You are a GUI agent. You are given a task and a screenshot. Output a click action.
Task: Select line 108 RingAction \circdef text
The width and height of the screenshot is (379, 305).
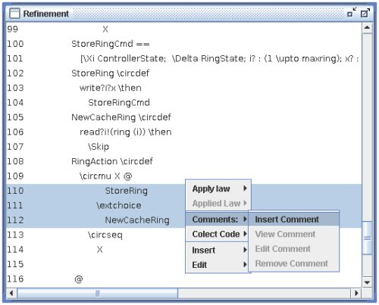coord(112,161)
